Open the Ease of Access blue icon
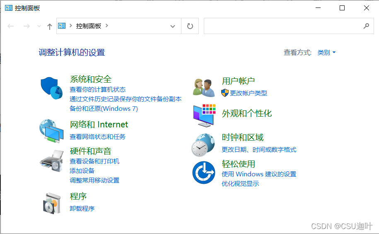 [x=204, y=173]
